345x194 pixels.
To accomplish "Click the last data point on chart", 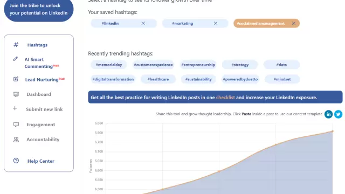I will pyautogui.click(x=333, y=131).
